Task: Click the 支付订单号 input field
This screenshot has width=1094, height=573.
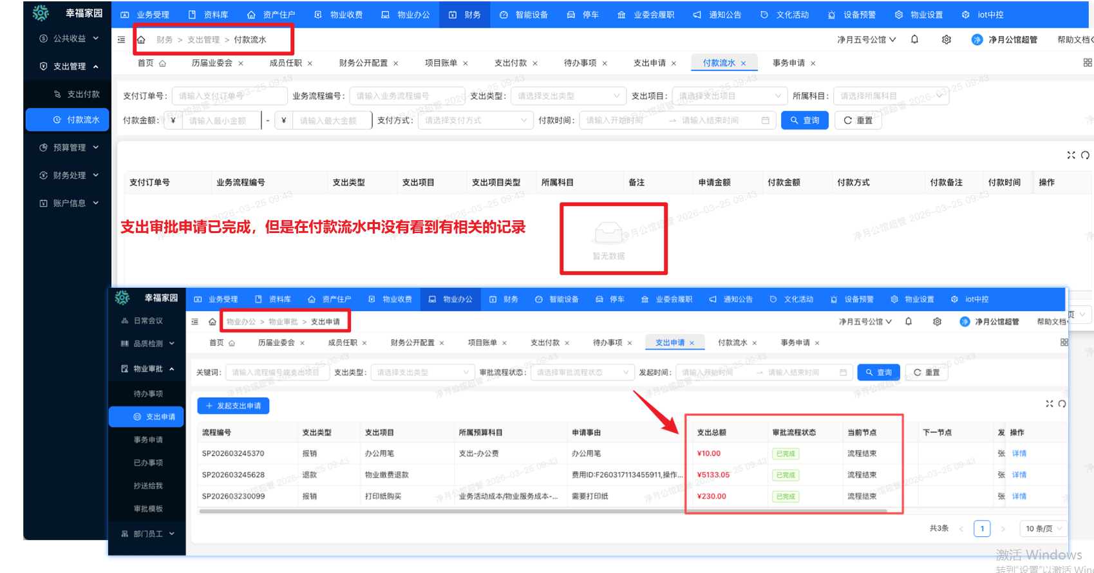Action: pos(229,96)
